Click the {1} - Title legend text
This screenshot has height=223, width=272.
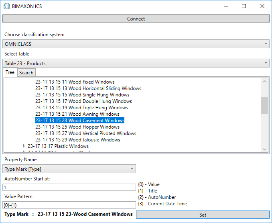(148, 191)
